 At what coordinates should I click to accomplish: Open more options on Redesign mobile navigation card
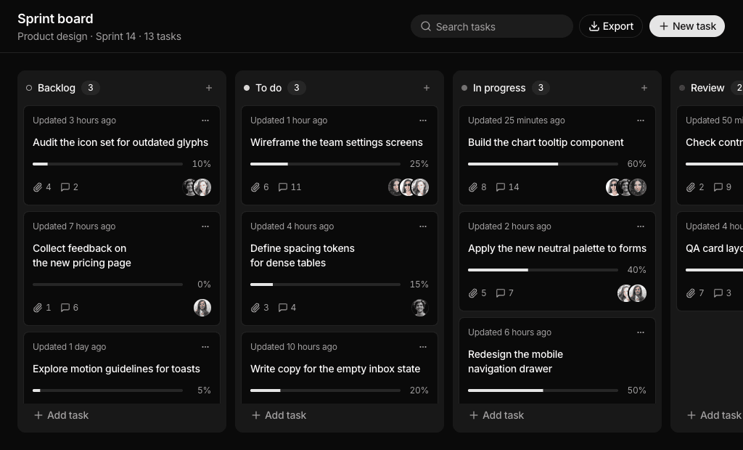click(641, 332)
